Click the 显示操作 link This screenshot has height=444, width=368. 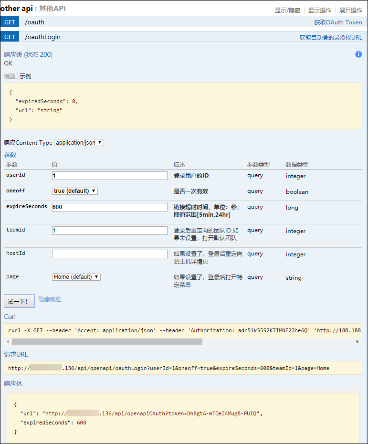pyautogui.click(x=319, y=10)
